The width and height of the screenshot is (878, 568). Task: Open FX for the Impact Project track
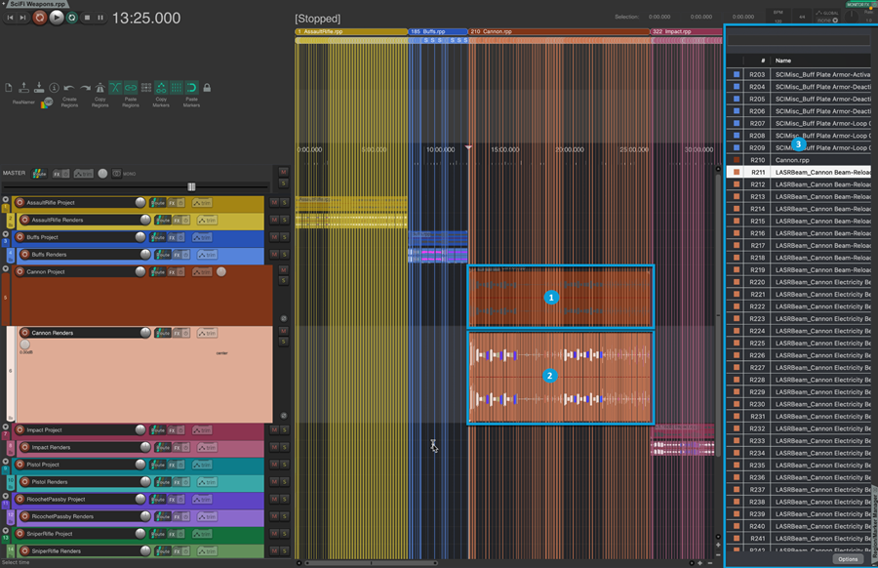pos(171,429)
